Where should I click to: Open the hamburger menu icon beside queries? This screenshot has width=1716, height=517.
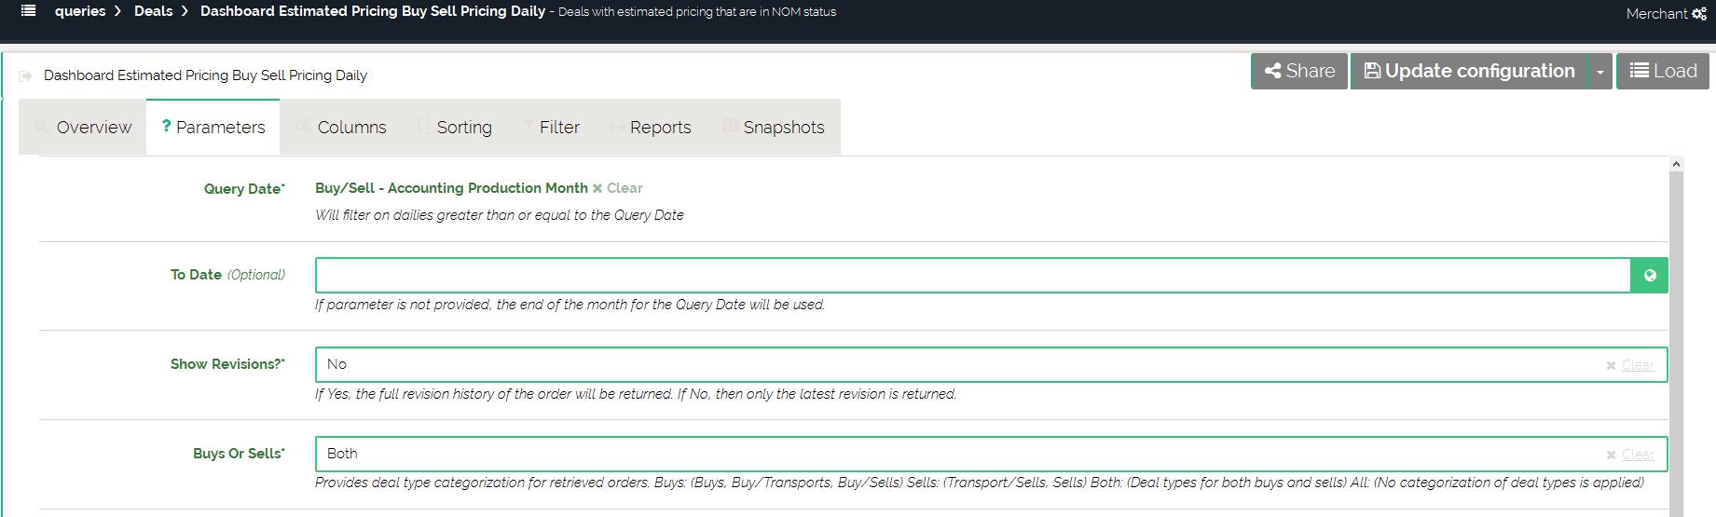[29, 11]
